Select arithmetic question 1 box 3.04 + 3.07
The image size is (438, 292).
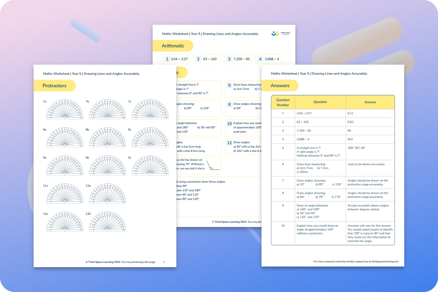tap(176, 59)
